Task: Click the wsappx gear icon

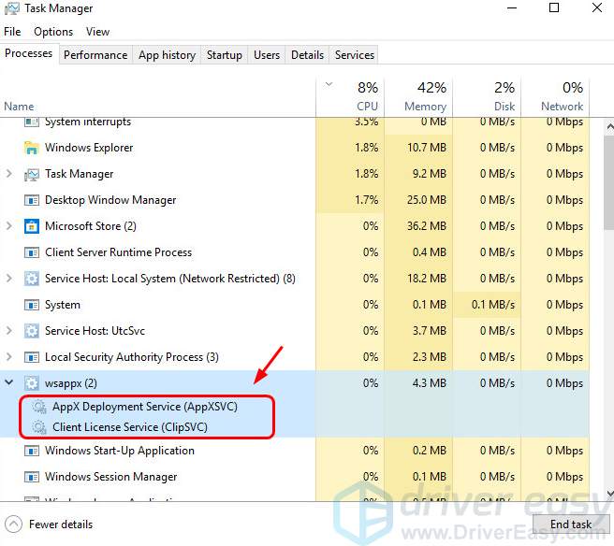Action: pyautogui.click(x=32, y=383)
